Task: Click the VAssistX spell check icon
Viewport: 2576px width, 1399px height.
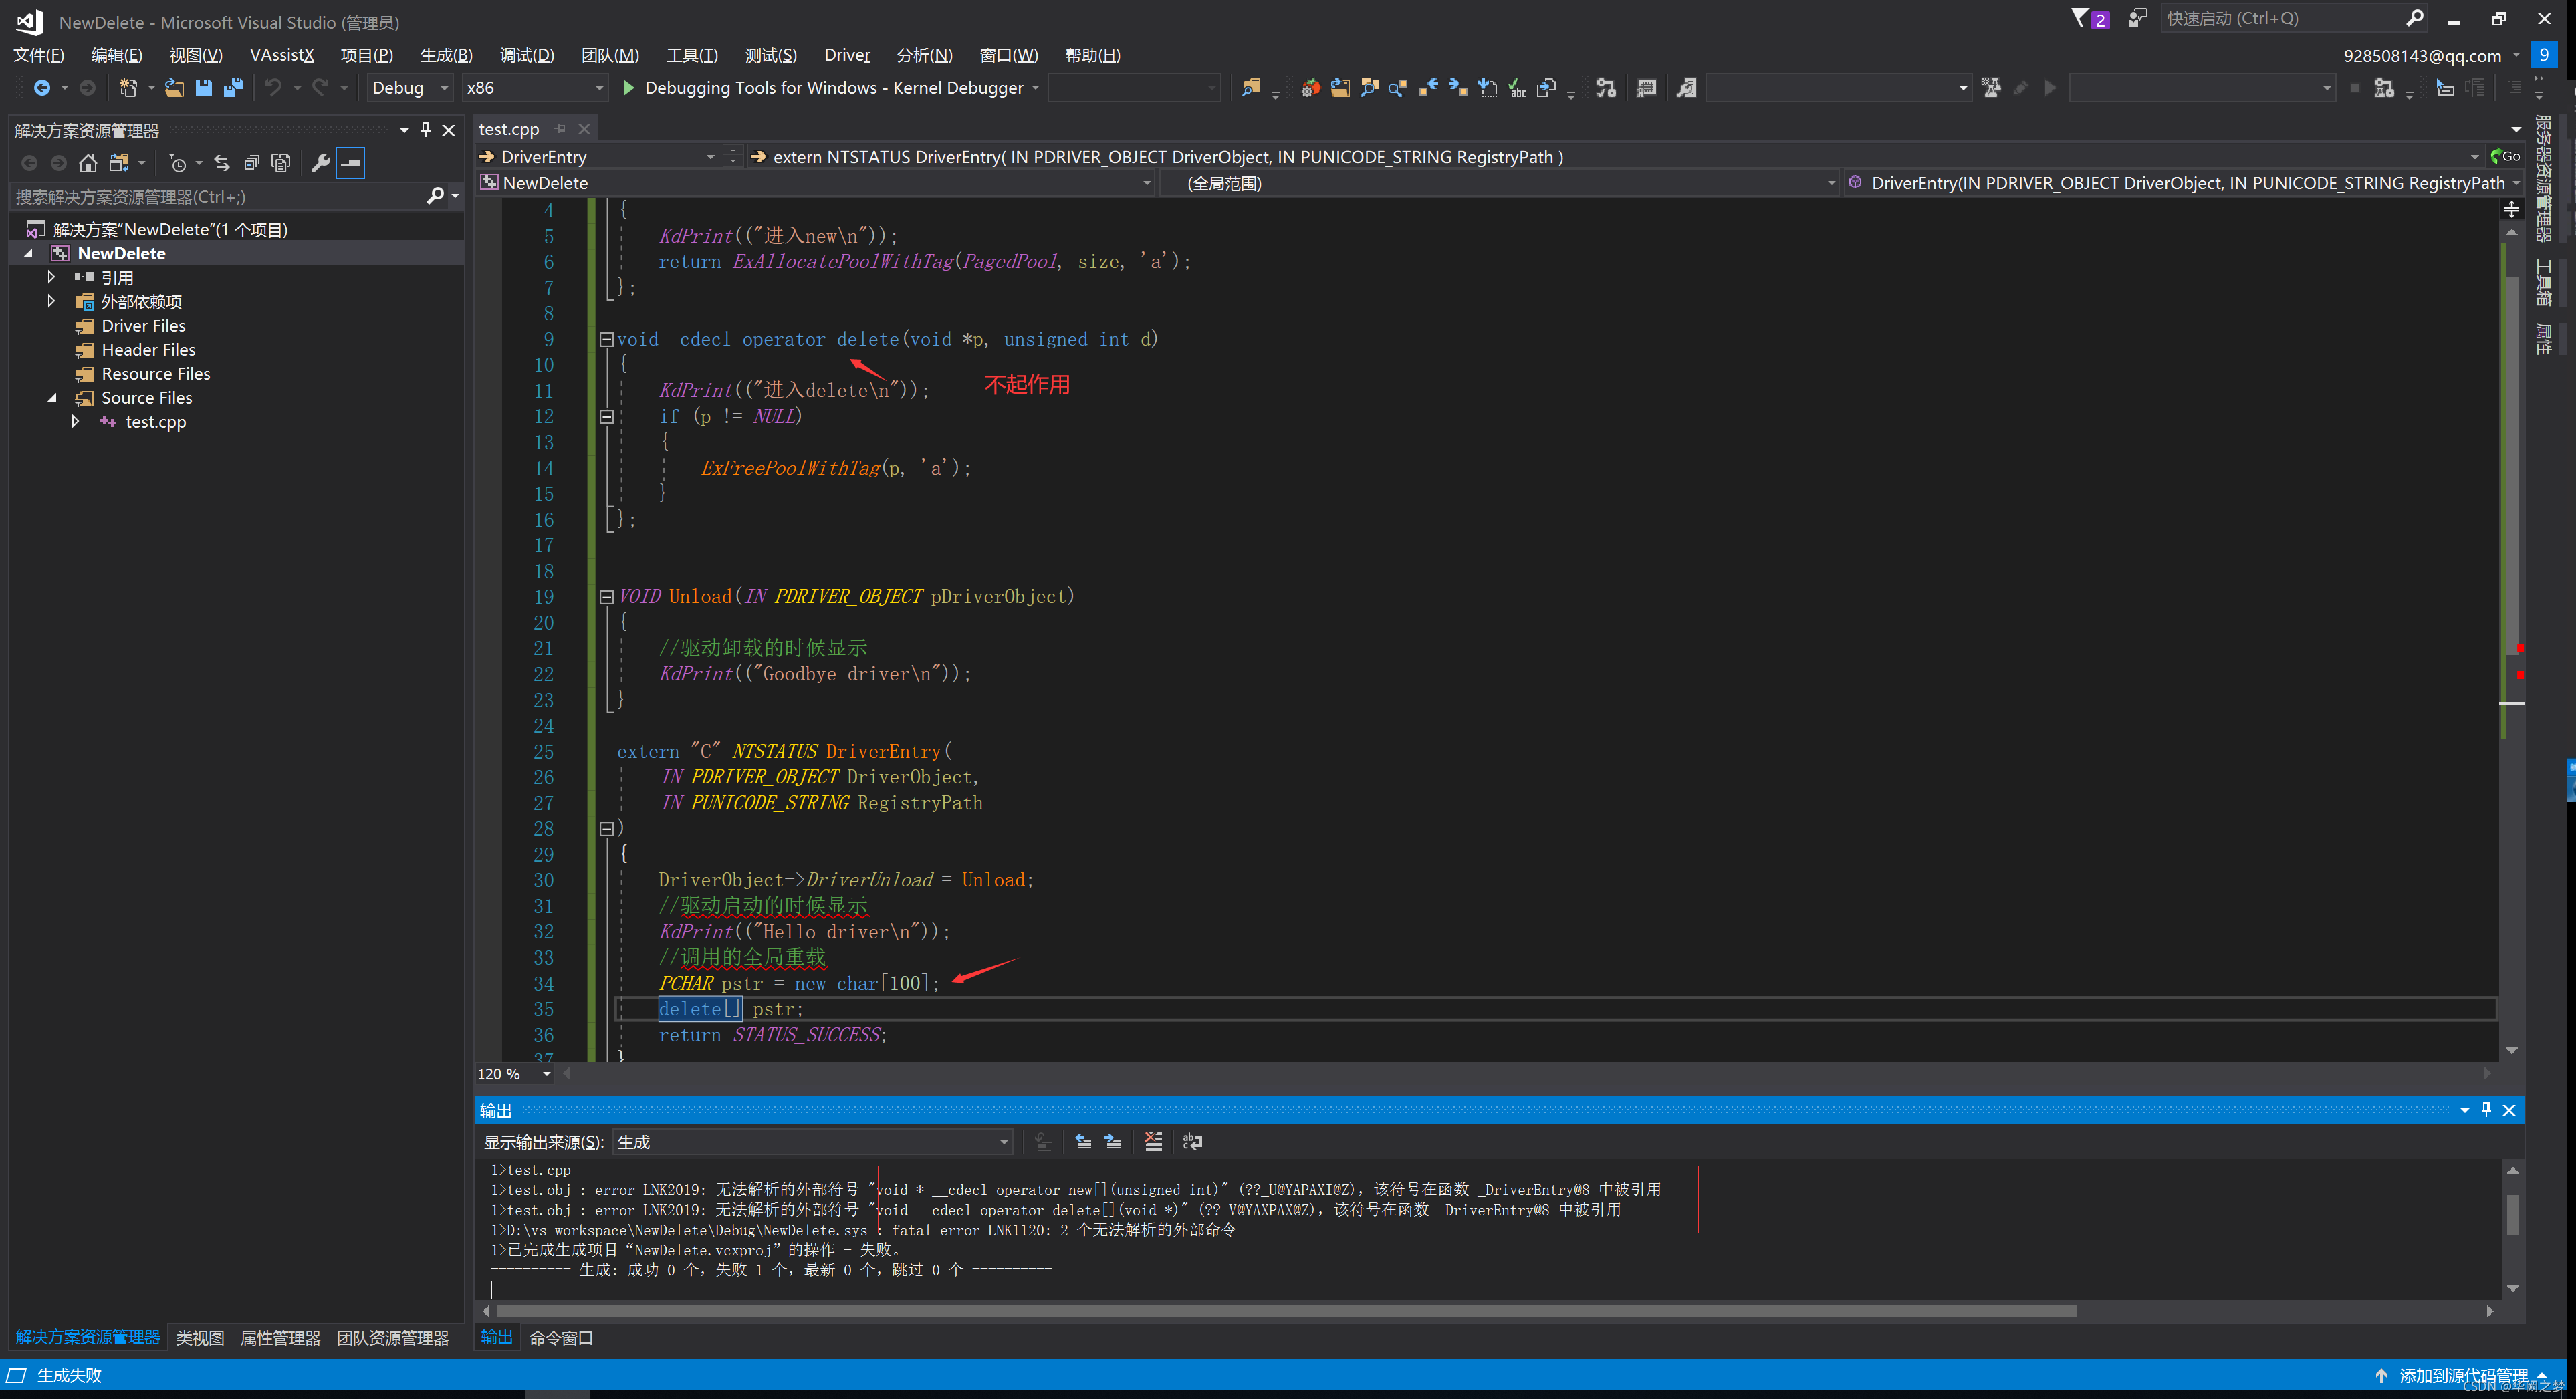Action: point(1517,88)
